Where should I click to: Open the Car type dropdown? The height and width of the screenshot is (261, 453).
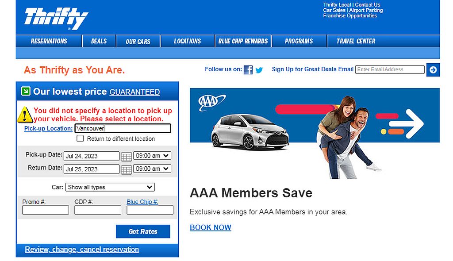click(110, 187)
